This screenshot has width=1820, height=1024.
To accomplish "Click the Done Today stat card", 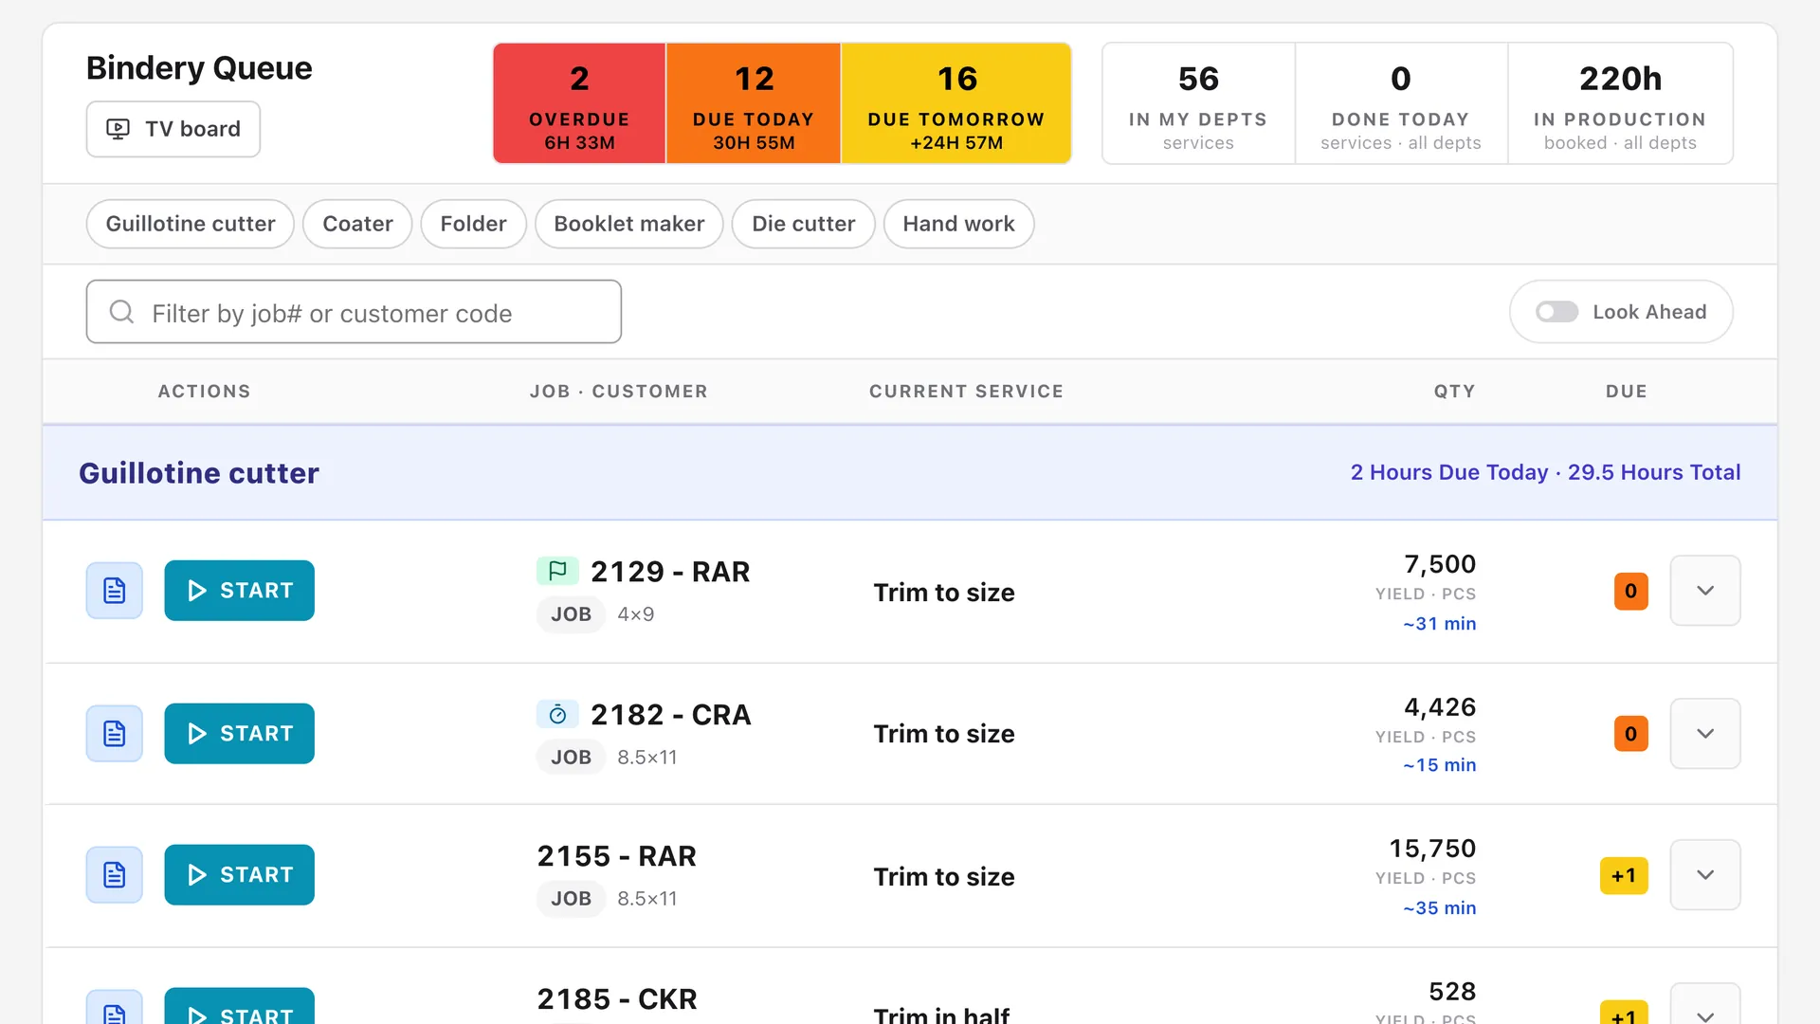I will (1401, 103).
